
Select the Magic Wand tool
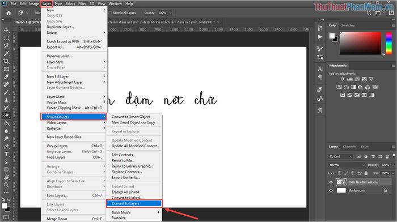6,53
